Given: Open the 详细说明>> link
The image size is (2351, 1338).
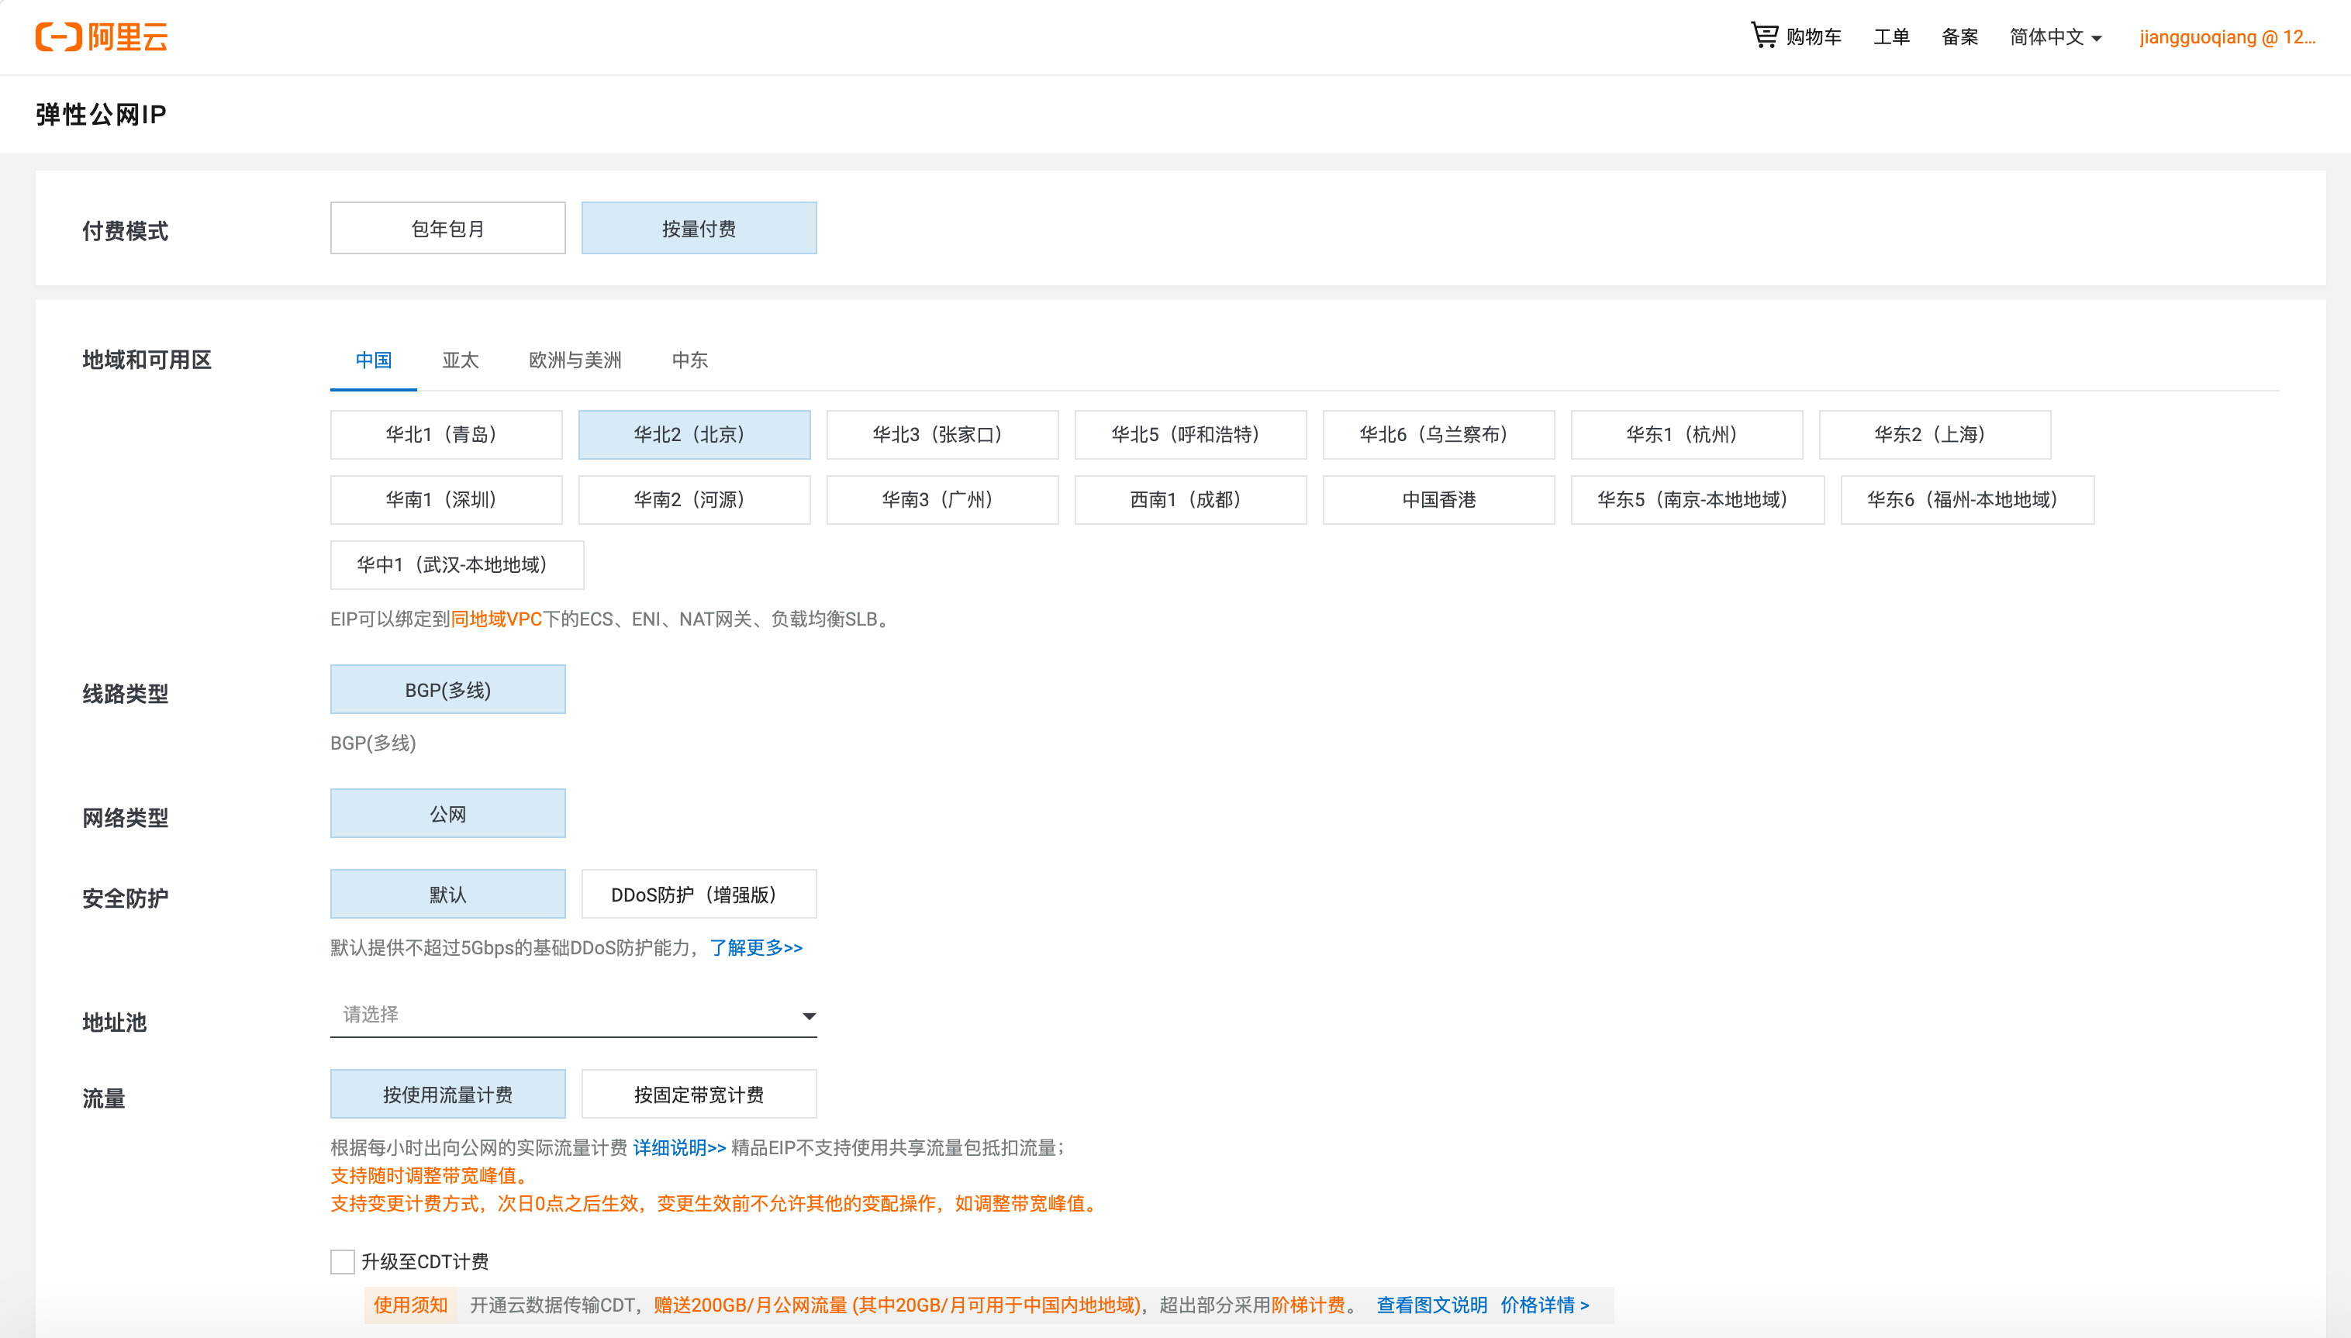Looking at the screenshot, I should [679, 1148].
